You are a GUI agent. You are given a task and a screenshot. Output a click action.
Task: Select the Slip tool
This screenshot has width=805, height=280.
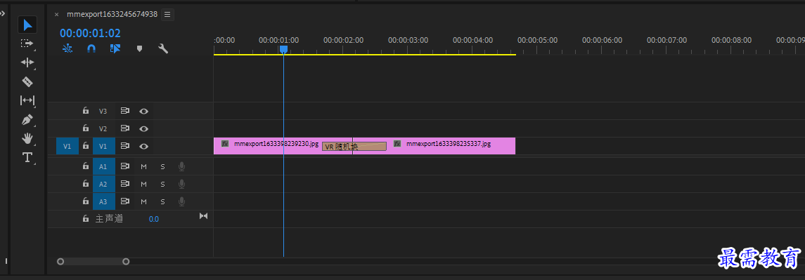pos(27,100)
